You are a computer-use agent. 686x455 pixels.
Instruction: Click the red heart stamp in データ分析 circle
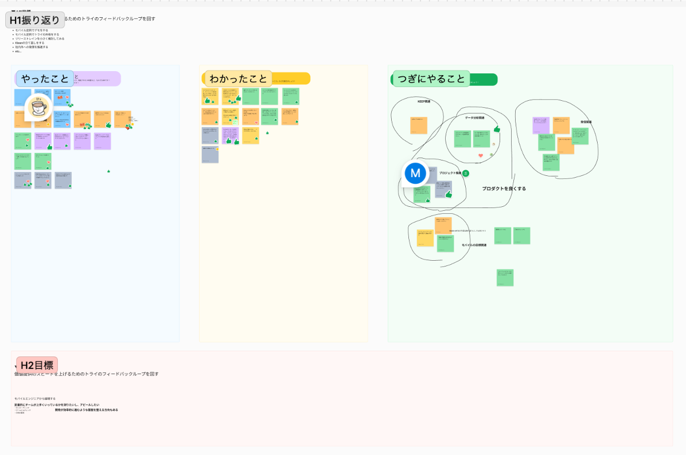coord(481,155)
